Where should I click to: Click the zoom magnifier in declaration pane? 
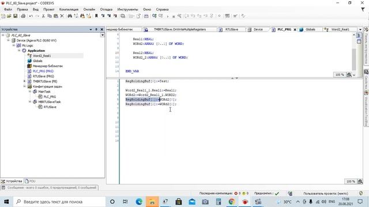pos(349,75)
